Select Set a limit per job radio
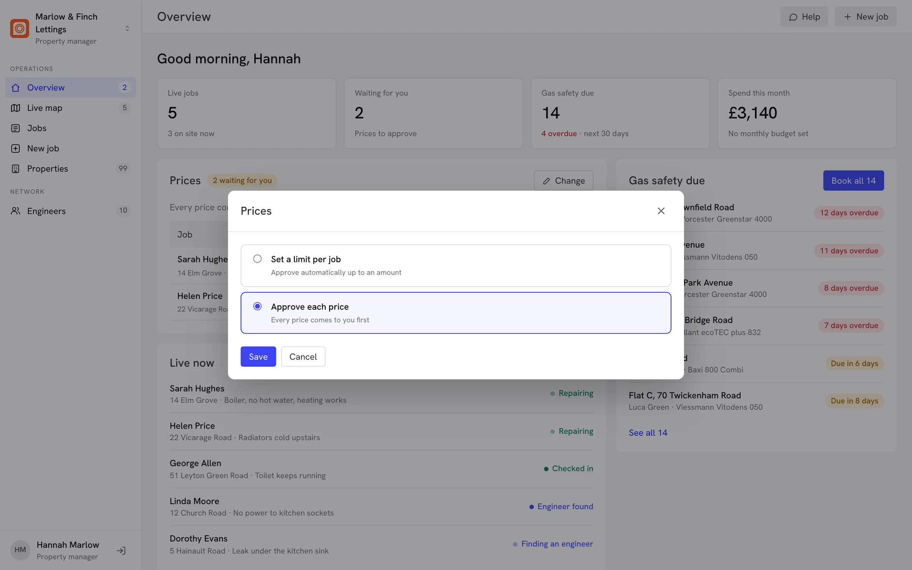 (x=257, y=259)
